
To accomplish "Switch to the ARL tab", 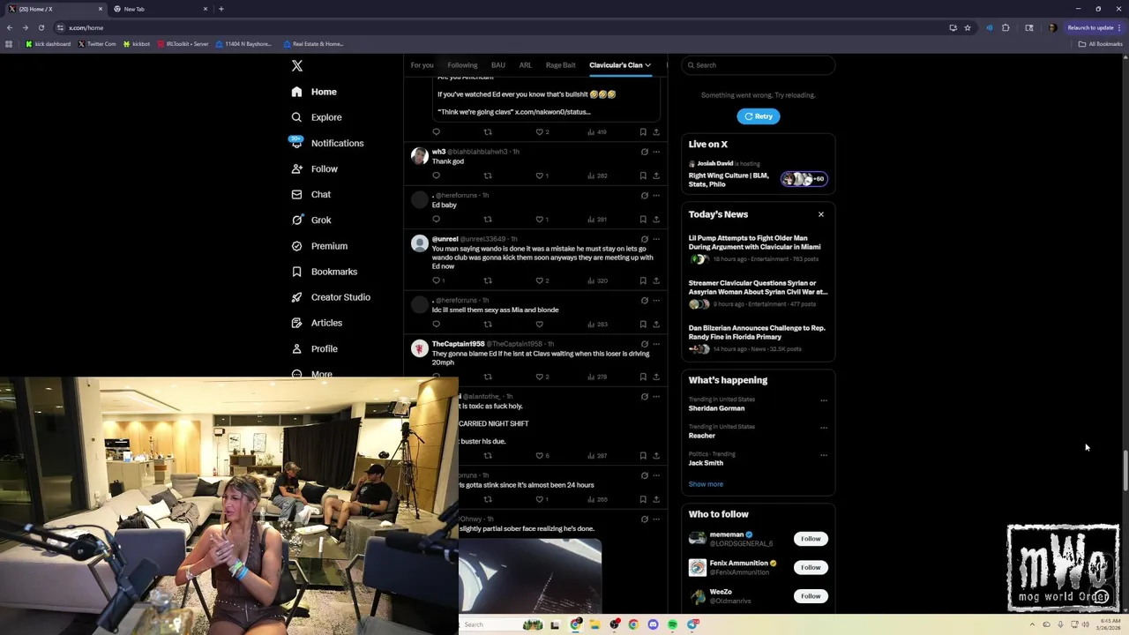I will tap(525, 65).
